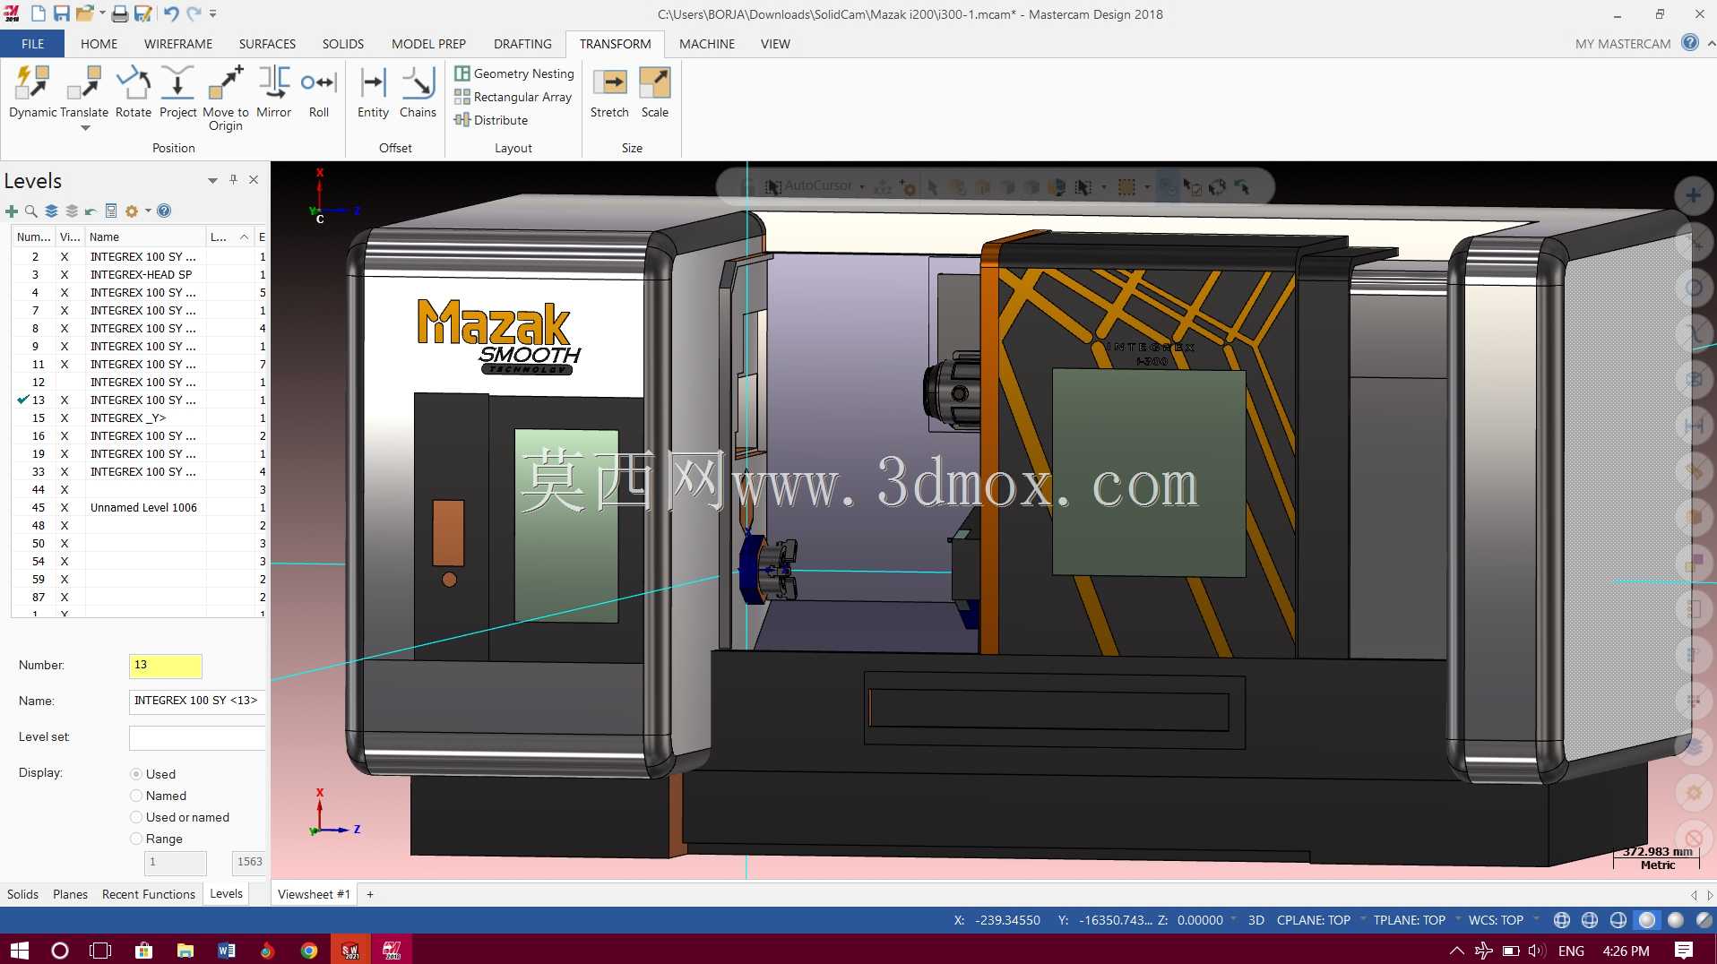Click the Print icon in quick access toolbar
1717x964 pixels.
tap(119, 13)
